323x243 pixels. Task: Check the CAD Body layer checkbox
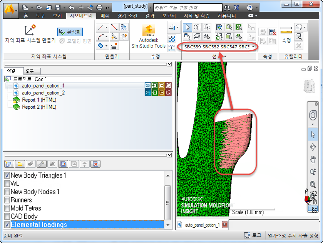point(7,216)
